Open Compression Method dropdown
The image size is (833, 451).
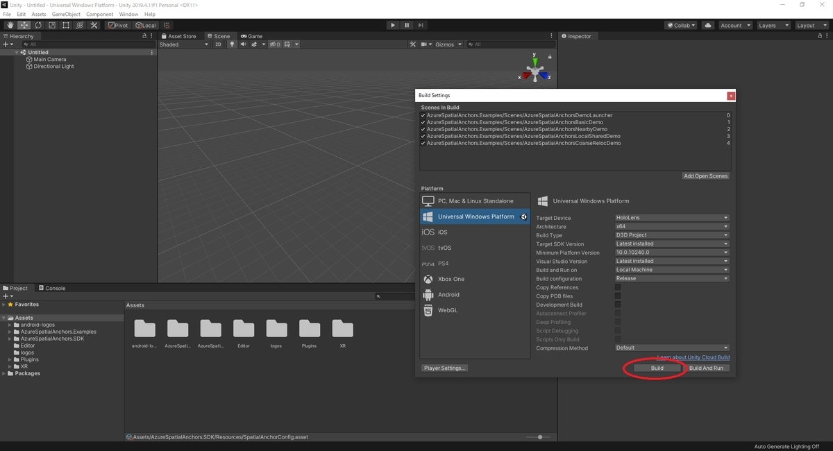coord(672,348)
